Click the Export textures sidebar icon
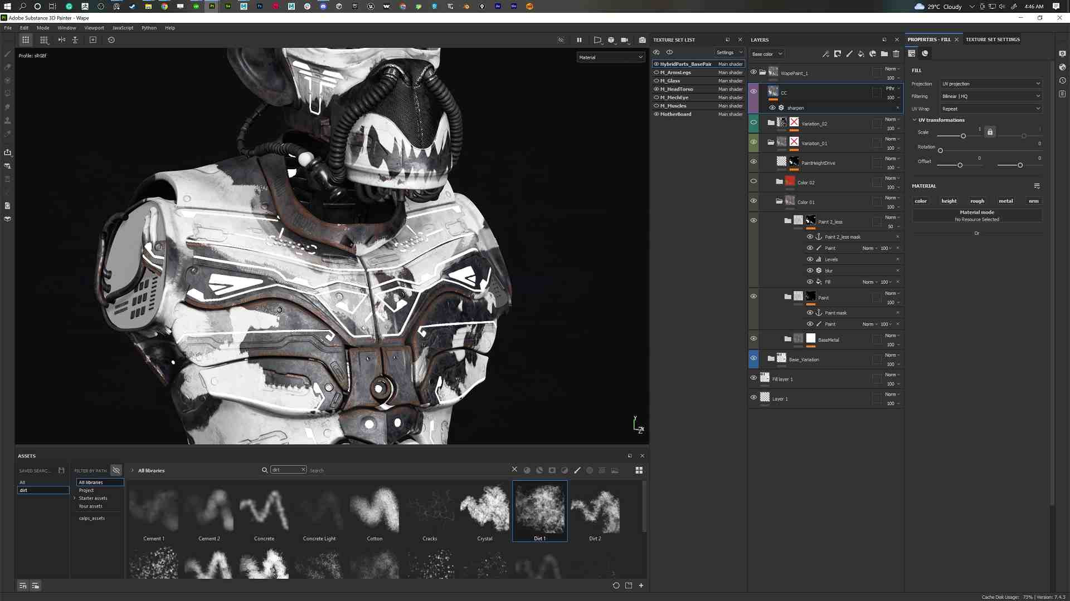 coord(8,152)
